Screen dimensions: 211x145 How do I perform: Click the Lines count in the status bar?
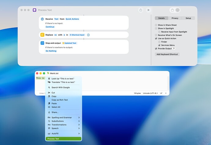pyautogui.click(x=42, y=93)
